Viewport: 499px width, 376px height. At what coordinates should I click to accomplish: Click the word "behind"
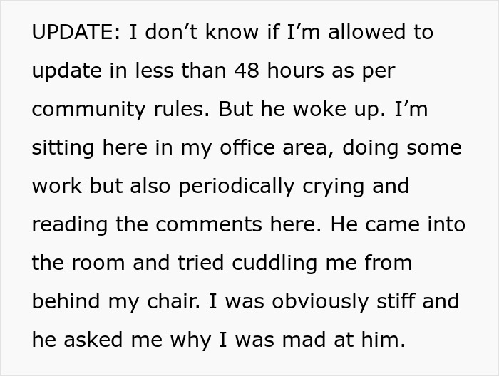(x=66, y=301)
